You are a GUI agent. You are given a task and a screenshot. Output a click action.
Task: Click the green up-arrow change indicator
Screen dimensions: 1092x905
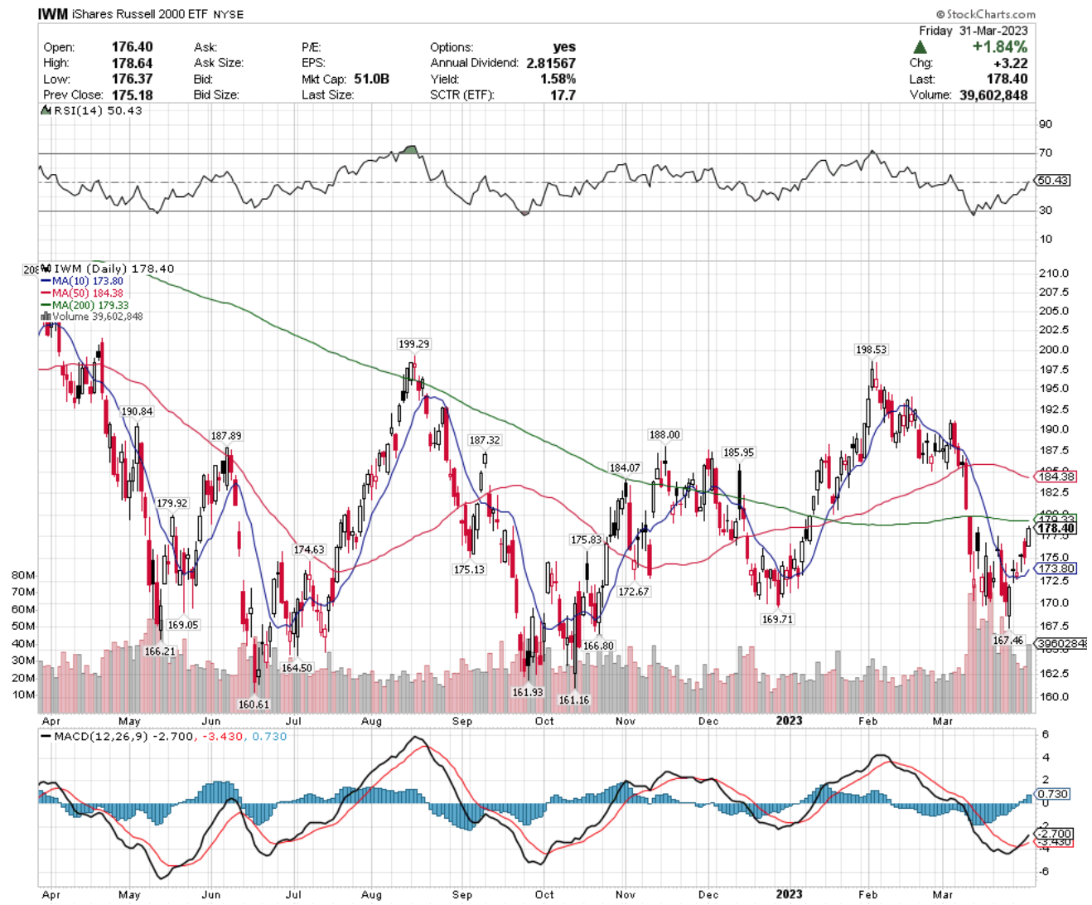(920, 47)
